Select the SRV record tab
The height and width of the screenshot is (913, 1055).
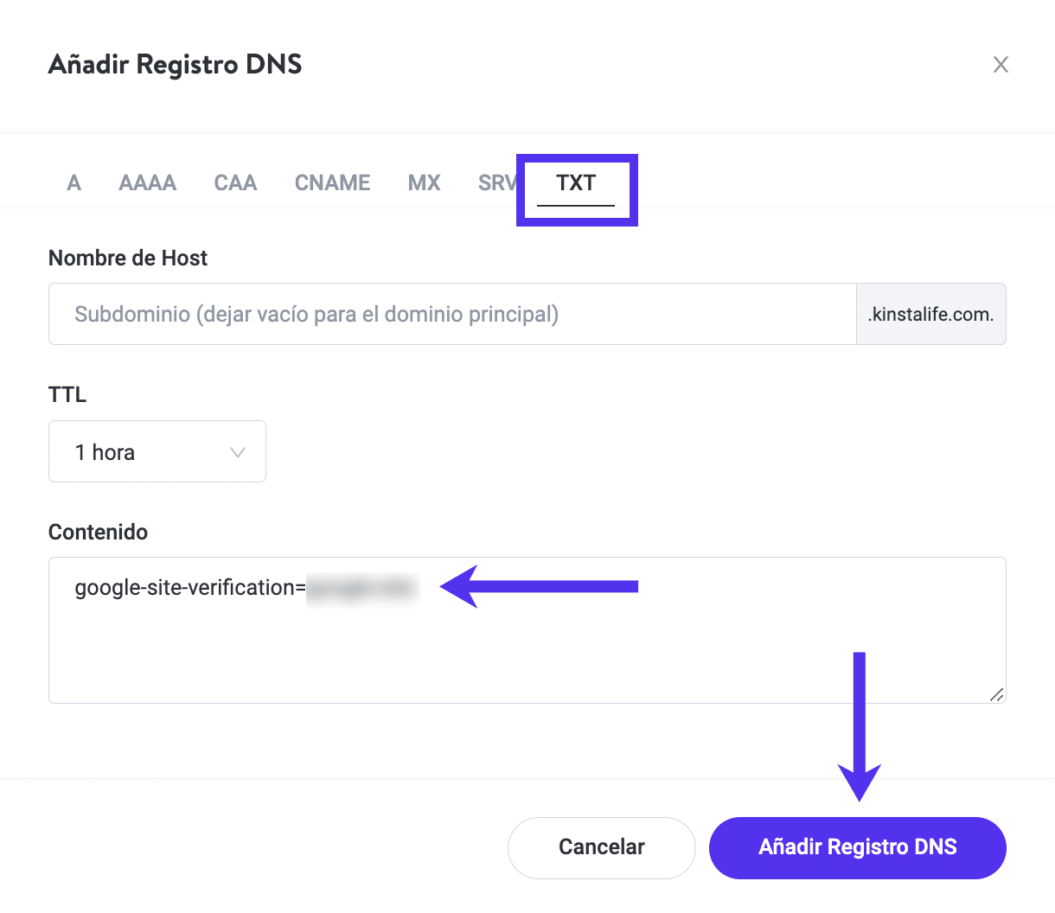click(496, 183)
